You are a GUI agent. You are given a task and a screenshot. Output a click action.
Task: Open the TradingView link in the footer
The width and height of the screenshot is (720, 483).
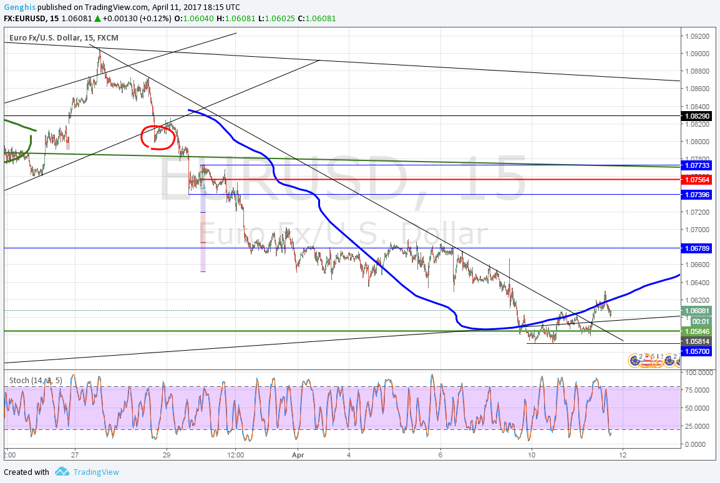pyautogui.click(x=96, y=472)
